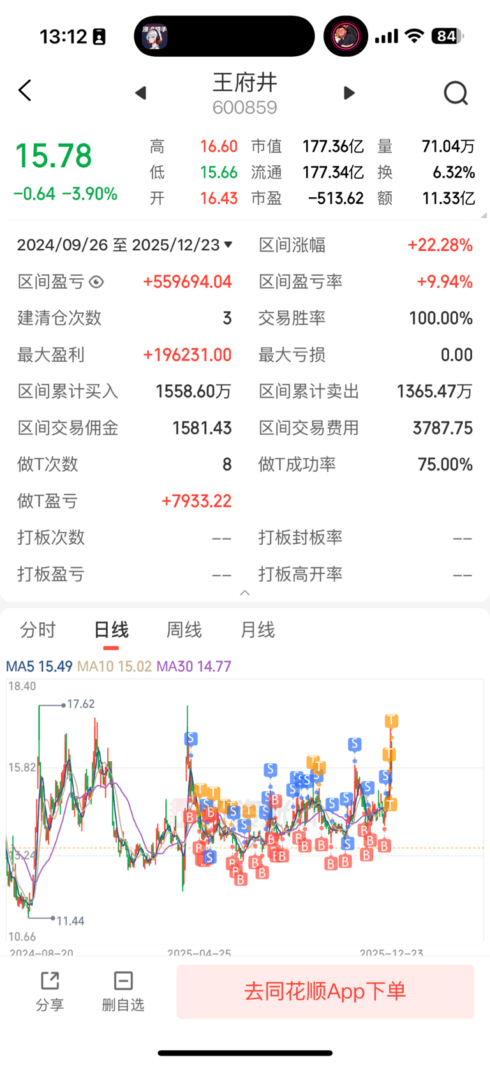
Task: Tap the stock name 王府井
Action: tap(245, 83)
